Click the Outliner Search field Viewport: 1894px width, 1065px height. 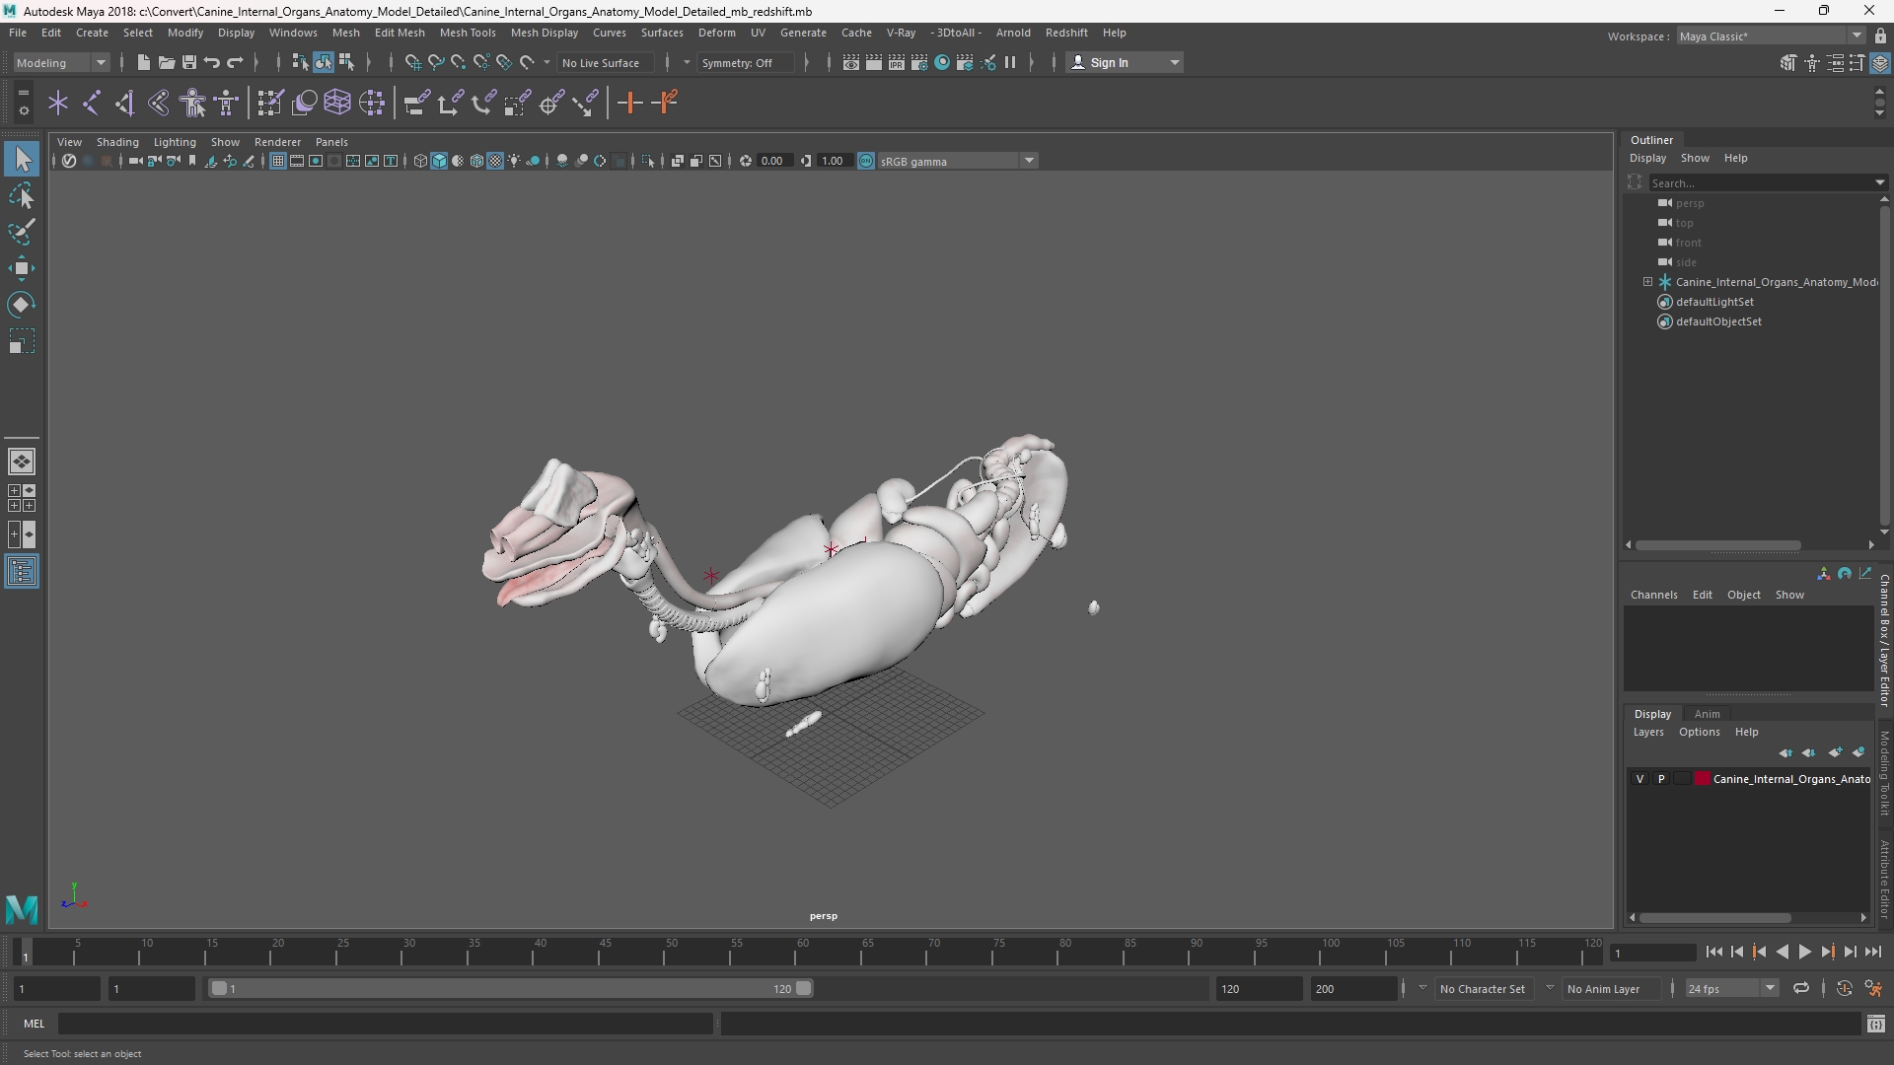(x=1761, y=183)
